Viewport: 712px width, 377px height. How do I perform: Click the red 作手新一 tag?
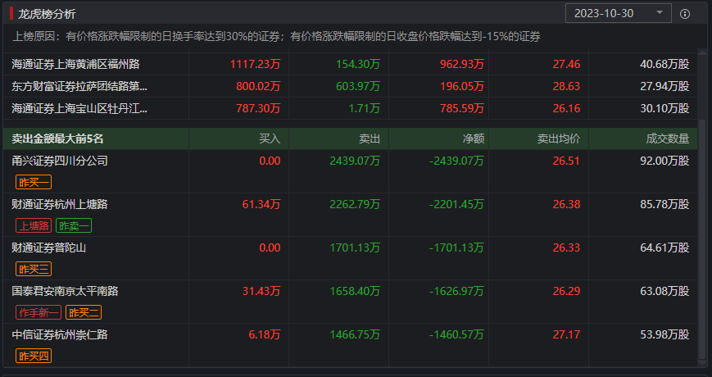click(39, 312)
